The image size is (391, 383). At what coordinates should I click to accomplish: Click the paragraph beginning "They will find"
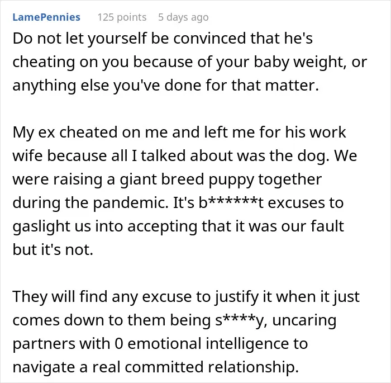(186, 332)
